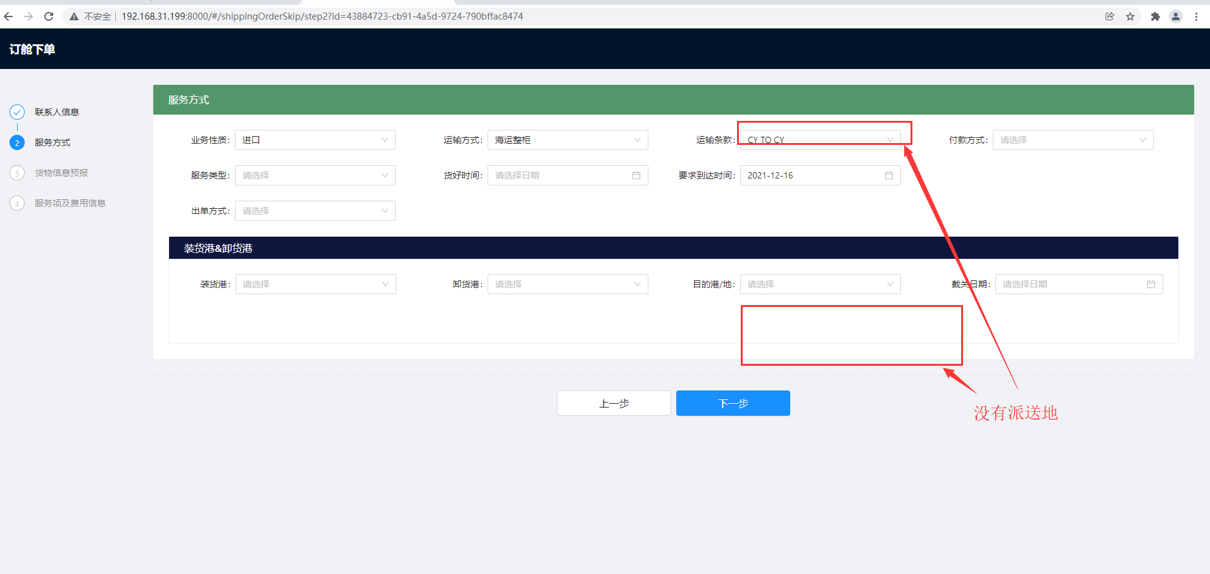The image size is (1210, 574).
Task: Open the browser extensions puzzle icon
Action: (1155, 16)
